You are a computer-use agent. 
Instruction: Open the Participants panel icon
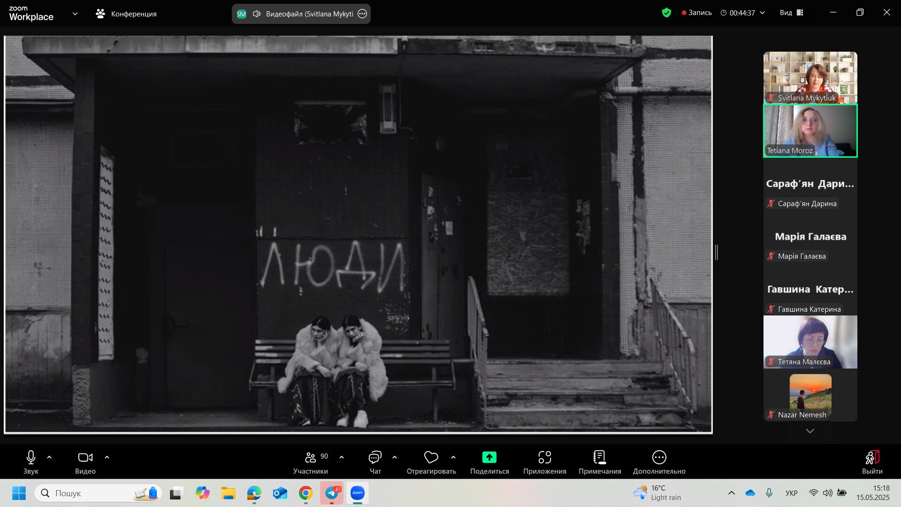tap(310, 457)
